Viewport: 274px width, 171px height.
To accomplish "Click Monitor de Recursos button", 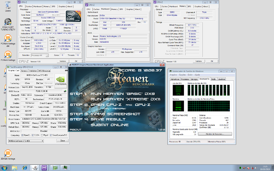I will pyautogui.click(x=215, y=134).
